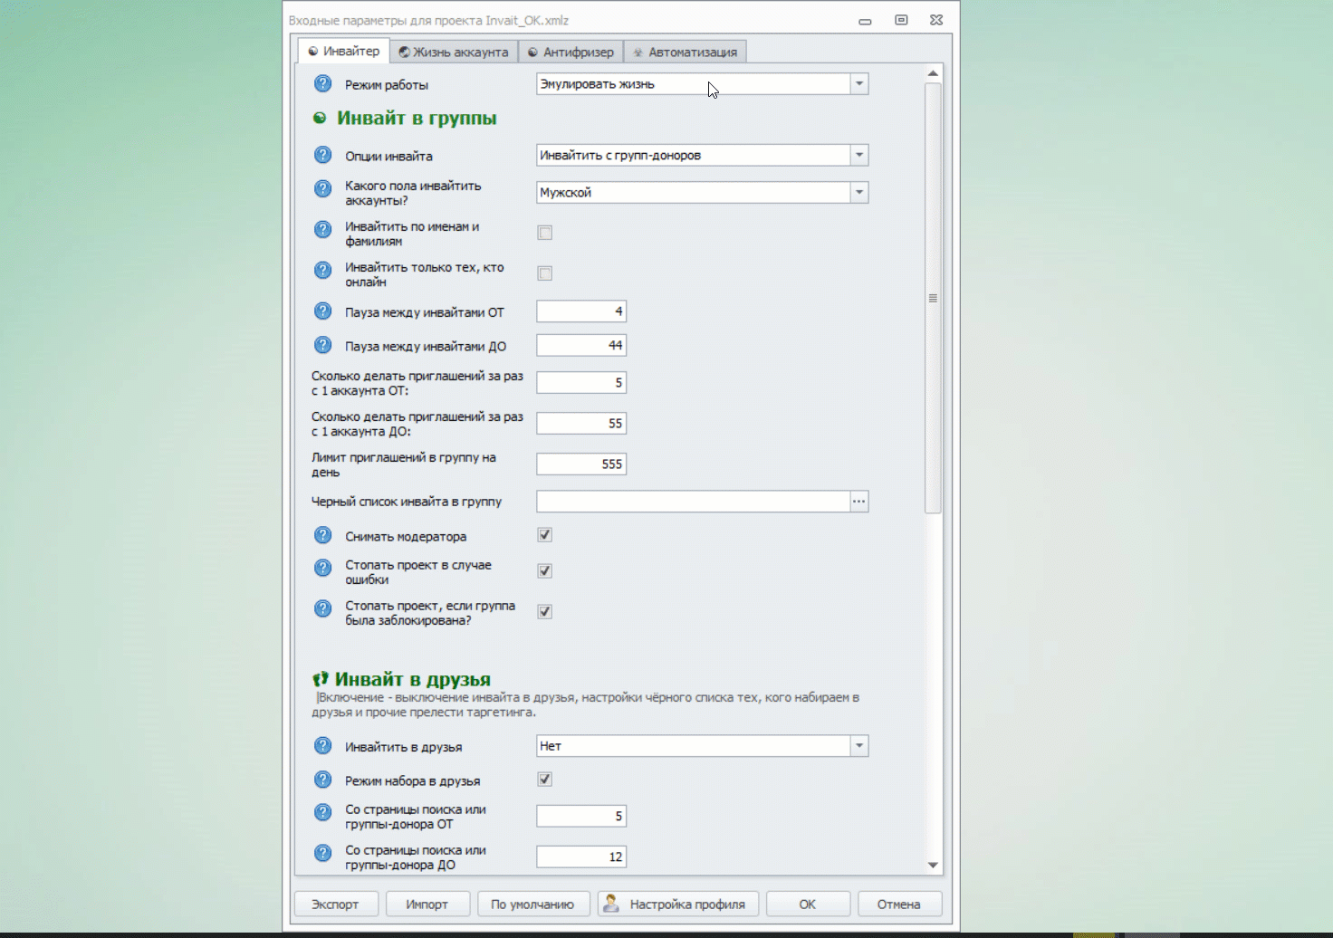Expand the gender dropdown showing Мужской
Screen dimensions: 1333x938
pos(859,192)
